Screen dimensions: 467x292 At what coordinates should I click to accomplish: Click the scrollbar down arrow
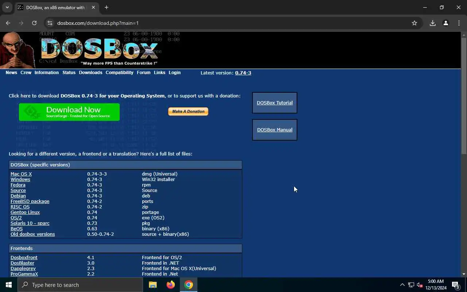tap(464, 274)
